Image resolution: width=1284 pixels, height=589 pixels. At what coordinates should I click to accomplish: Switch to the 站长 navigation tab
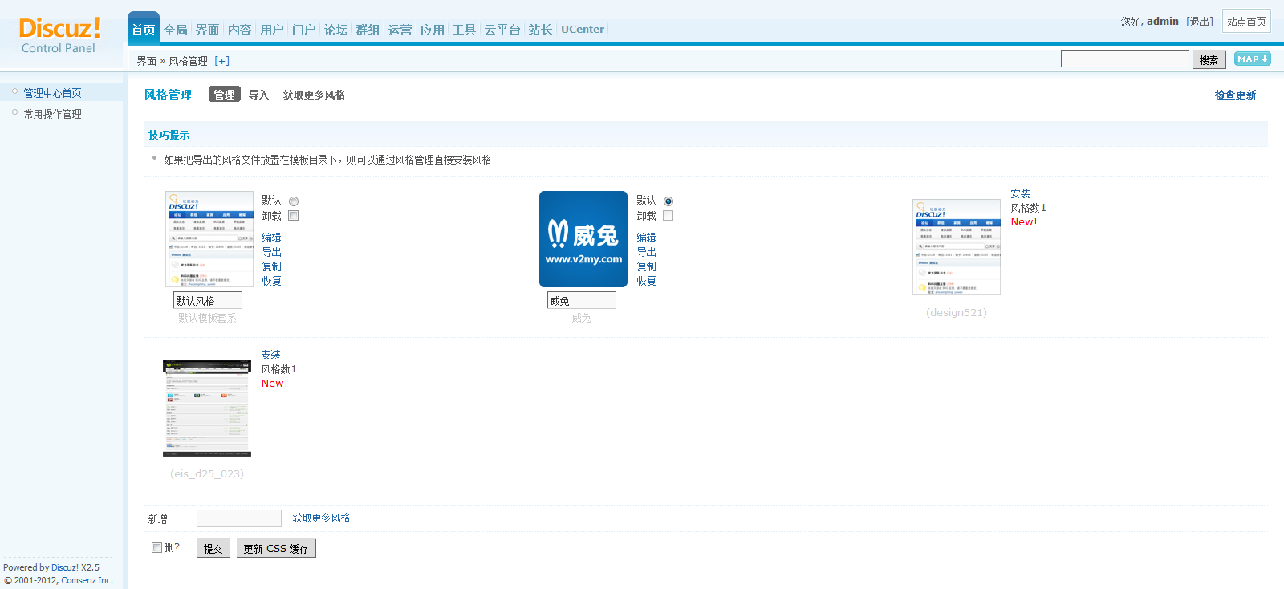541,30
